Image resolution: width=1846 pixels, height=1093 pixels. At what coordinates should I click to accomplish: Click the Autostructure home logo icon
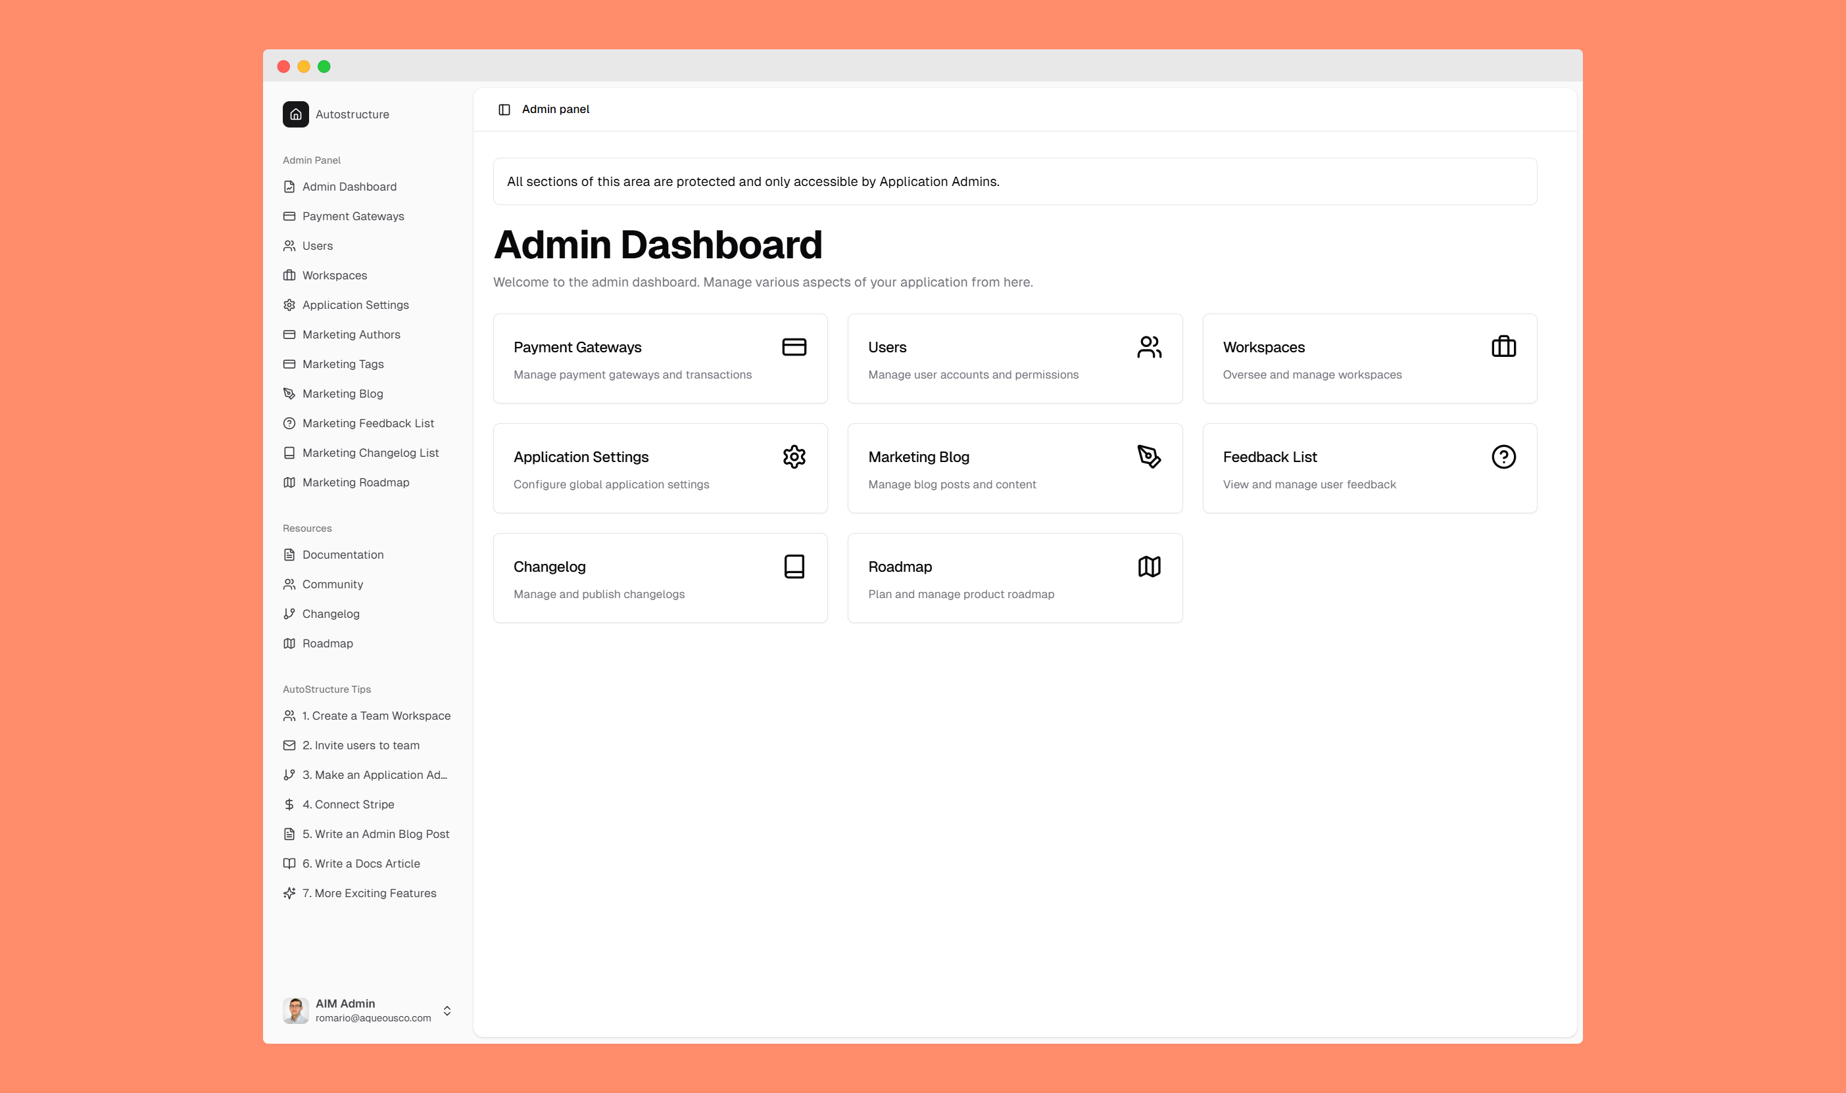[295, 114]
